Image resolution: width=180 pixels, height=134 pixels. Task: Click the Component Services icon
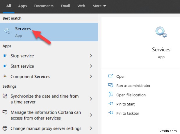pos(5,77)
